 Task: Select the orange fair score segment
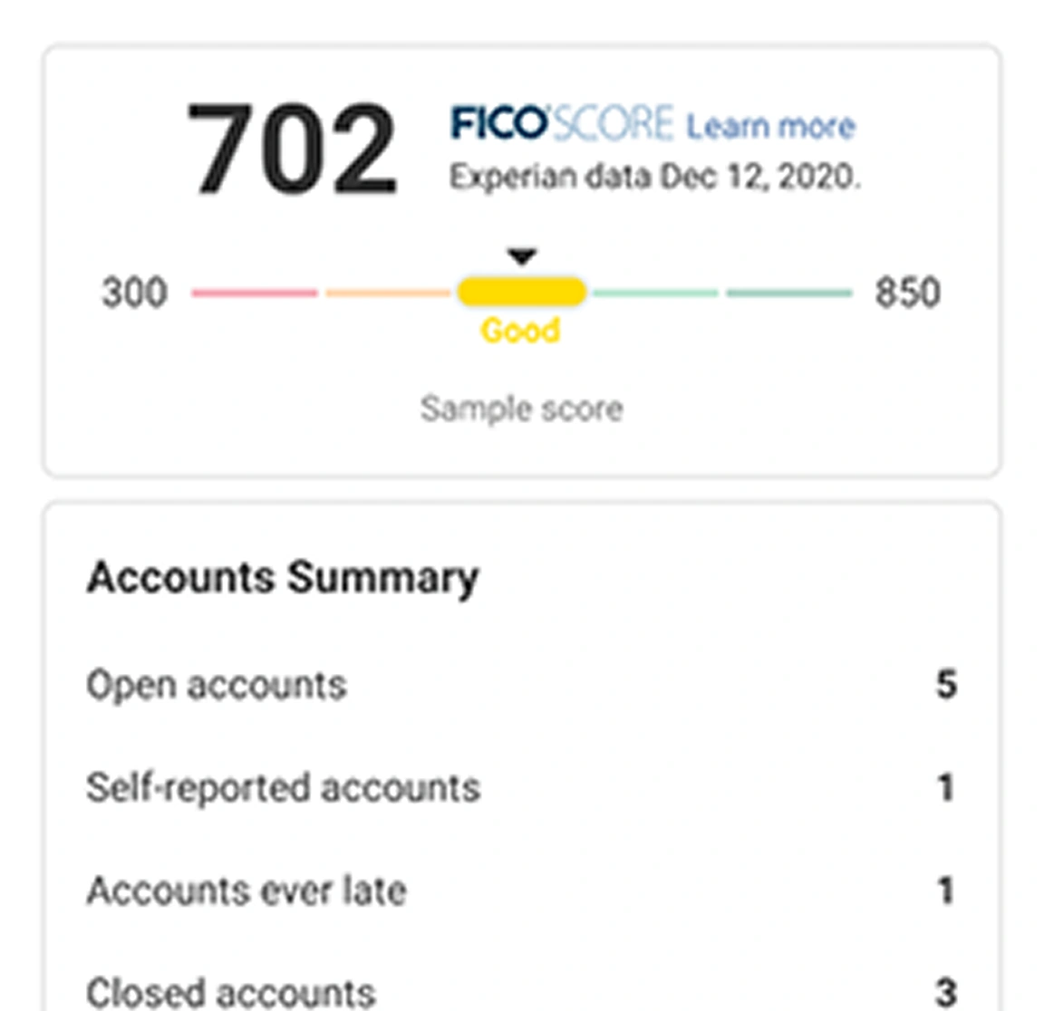(389, 293)
